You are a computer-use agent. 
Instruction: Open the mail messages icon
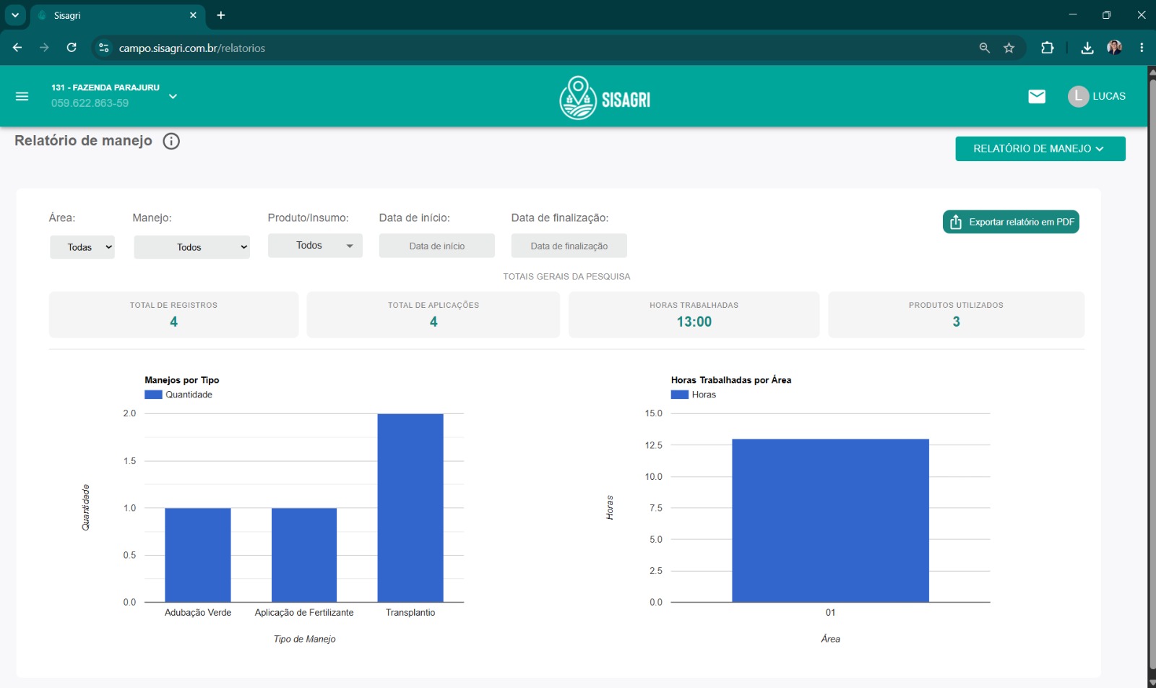[x=1037, y=96]
